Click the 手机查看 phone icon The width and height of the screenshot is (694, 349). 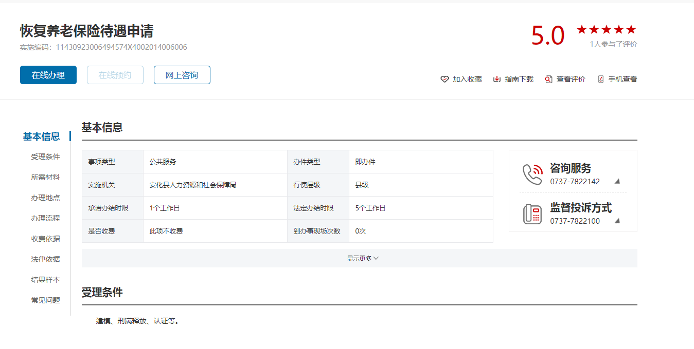600,79
